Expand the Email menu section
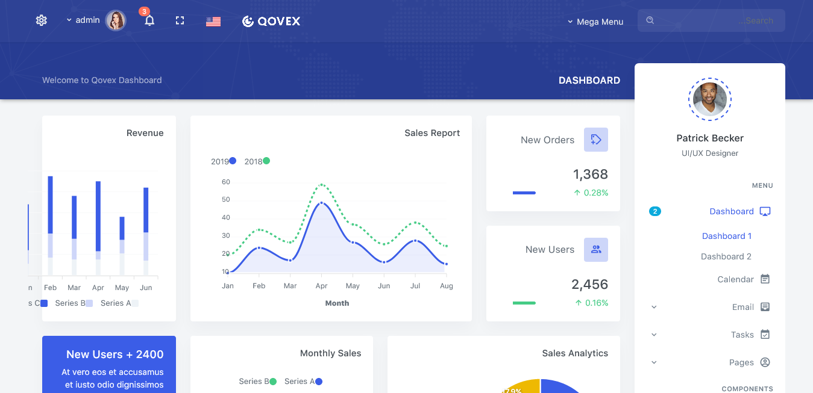Image resolution: width=813 pixels, height=393 pixels. tap(742, 307)
